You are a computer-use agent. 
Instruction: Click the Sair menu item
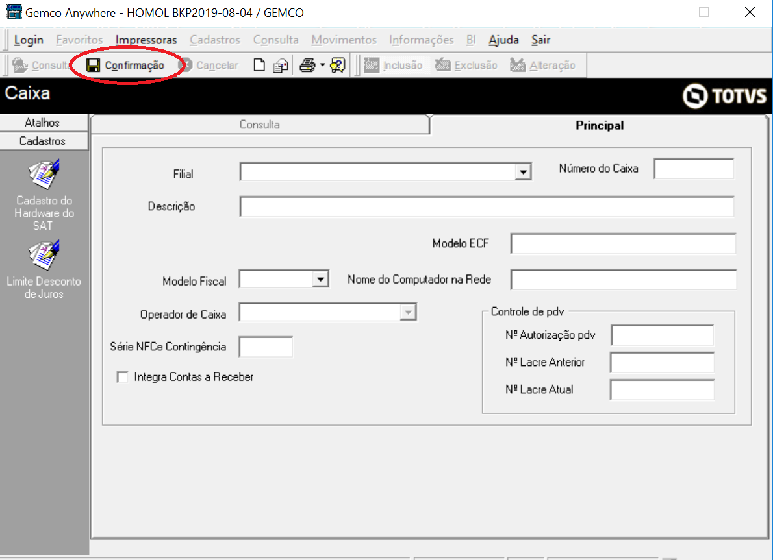coord(540,40)
